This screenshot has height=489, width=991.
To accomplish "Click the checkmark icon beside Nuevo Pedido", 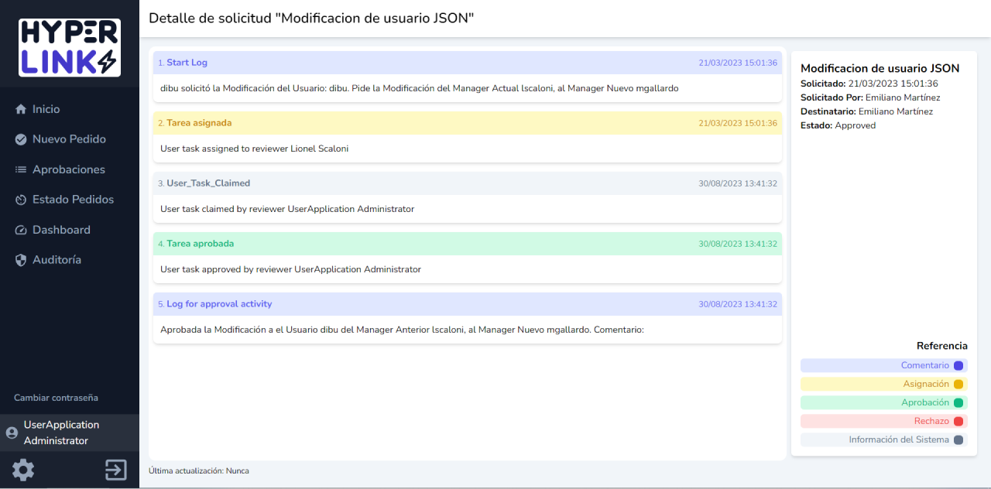I will (x=21, y=139).
